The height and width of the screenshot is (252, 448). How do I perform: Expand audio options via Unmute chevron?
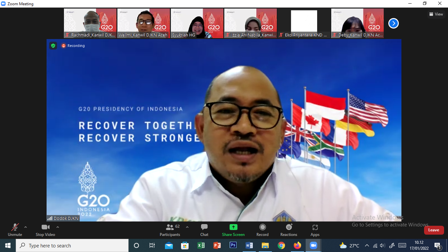[x=25, y=227]
